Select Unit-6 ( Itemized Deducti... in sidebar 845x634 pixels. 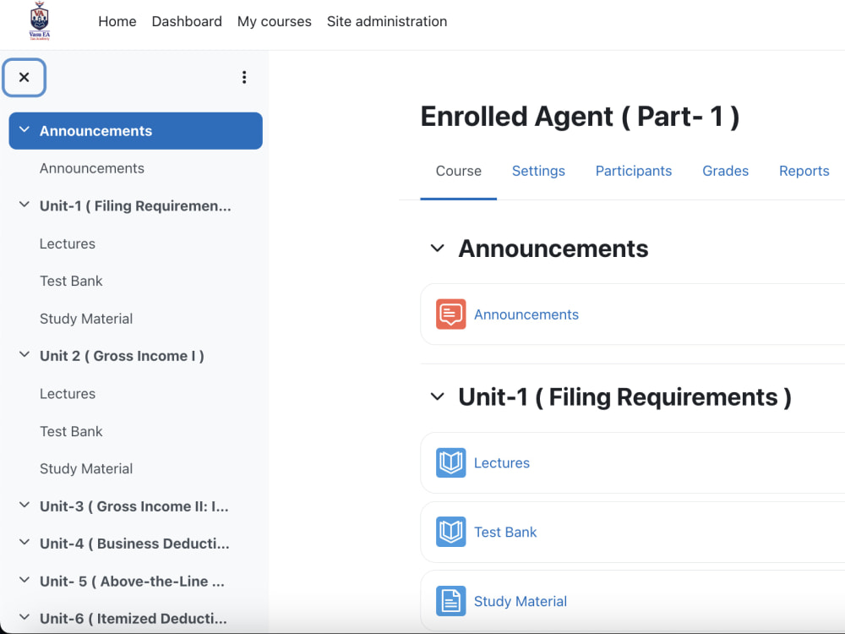tap(134, 619)
